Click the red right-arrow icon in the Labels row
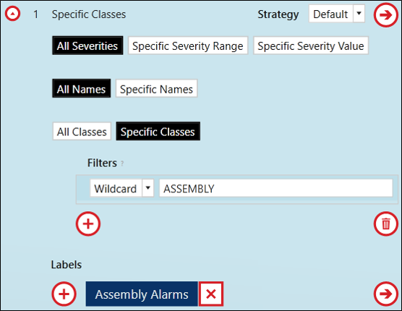 (386, 294)
